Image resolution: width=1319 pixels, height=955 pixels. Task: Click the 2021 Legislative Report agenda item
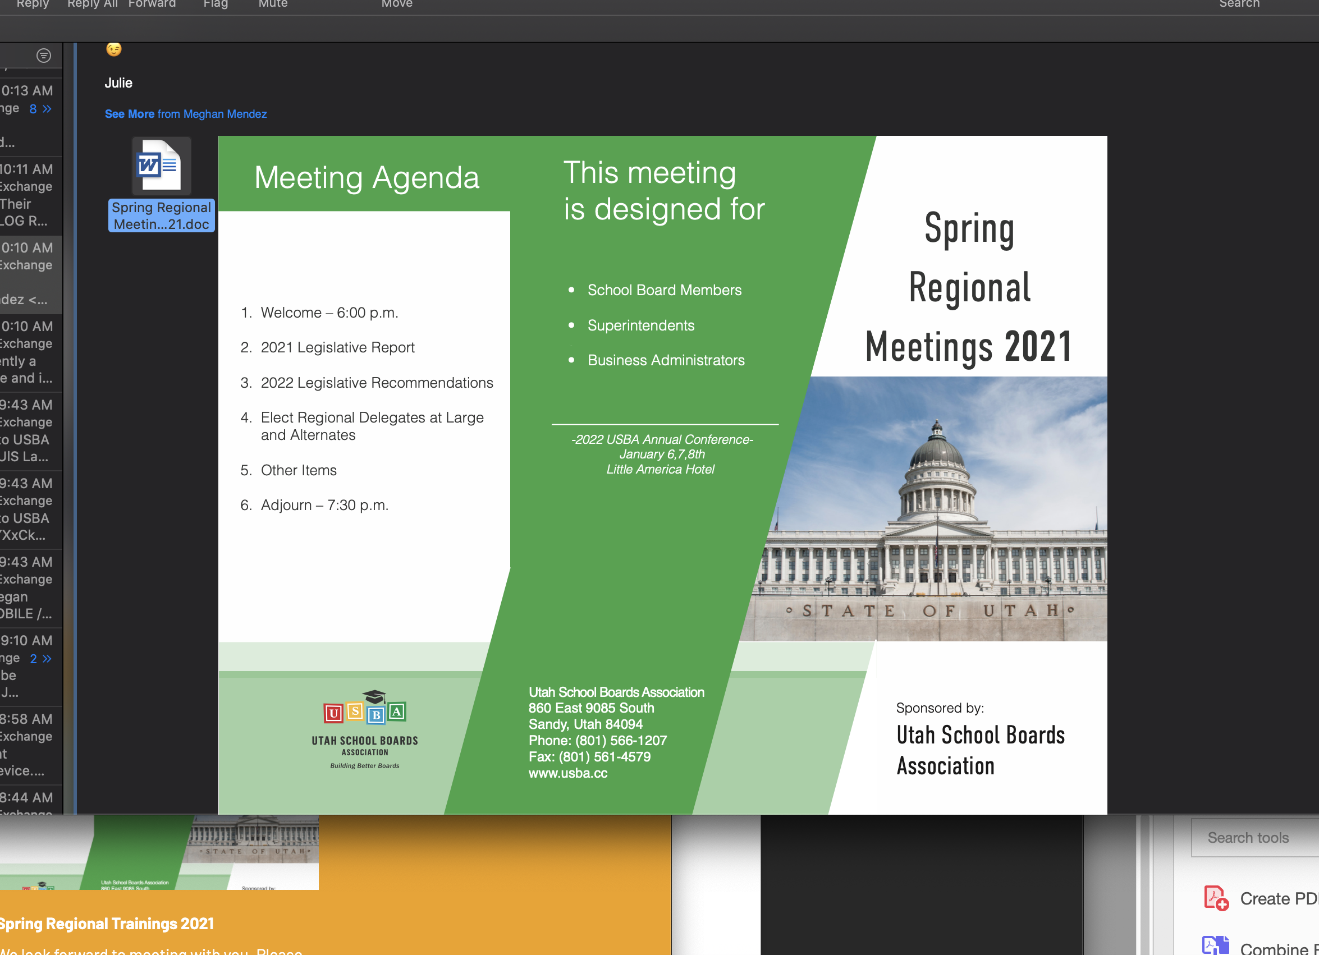point(337,347)
